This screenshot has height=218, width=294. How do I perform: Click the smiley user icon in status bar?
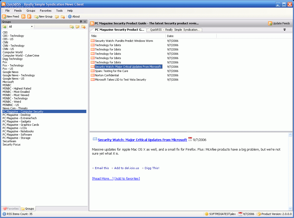pos(207,214)
